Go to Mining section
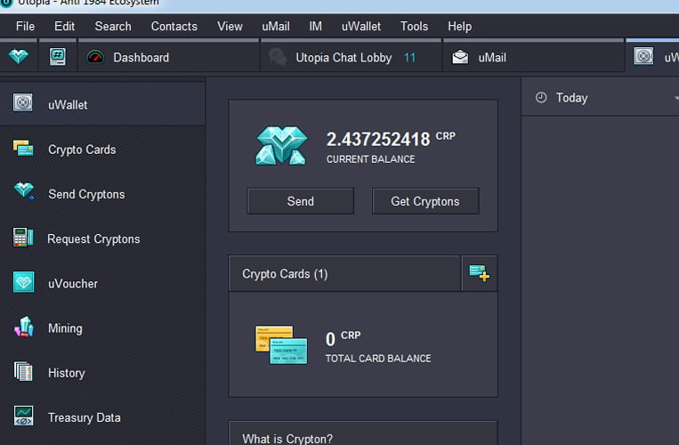Viewport: 679px width, 445px height. click(x=65, y=328)
